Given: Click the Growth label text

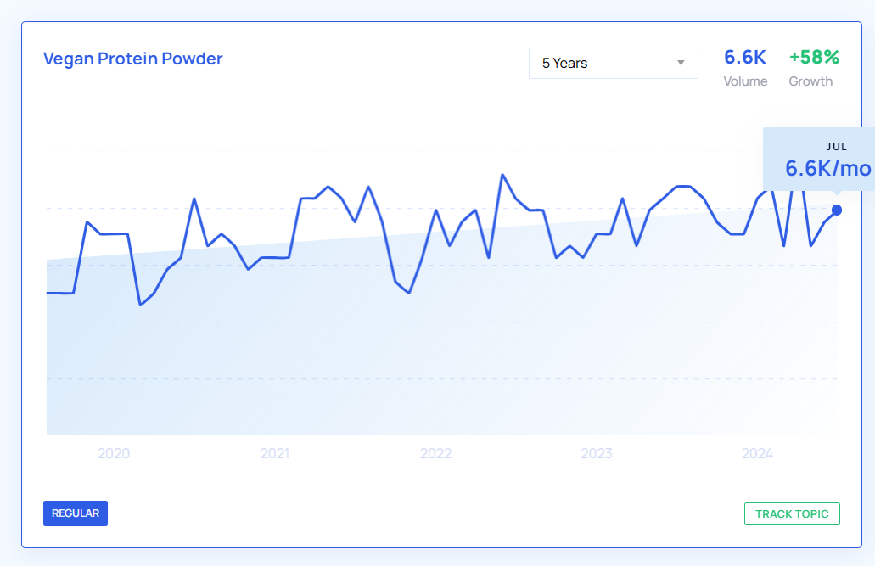Looking at the screenshot, I should point(810,81).
